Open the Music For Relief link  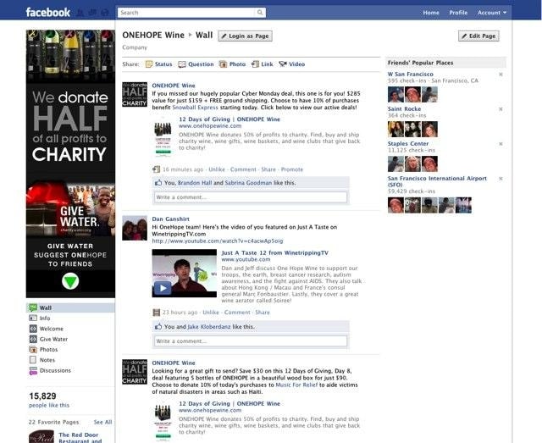tap(296, 385)
